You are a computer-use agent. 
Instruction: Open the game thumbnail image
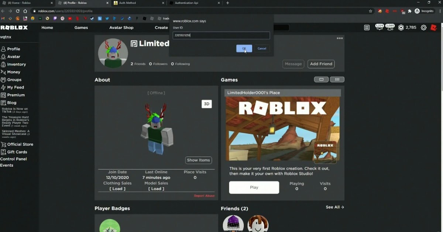click(x=282, y=129)
